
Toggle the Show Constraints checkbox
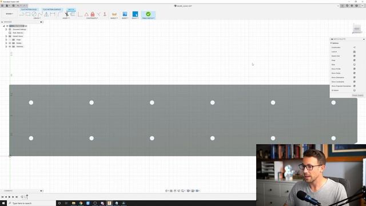355,82
